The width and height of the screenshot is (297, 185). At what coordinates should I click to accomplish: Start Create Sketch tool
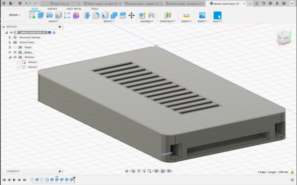pos(32,15)
